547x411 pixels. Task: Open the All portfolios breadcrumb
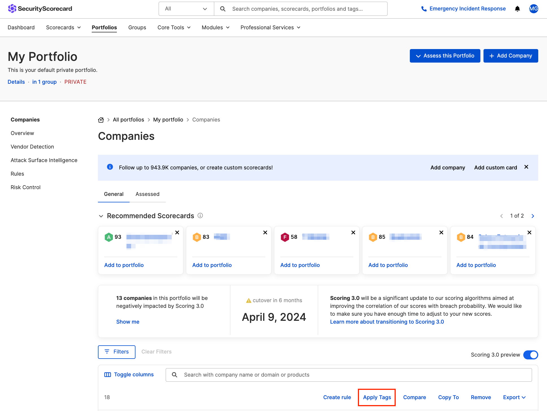coord(128,120)
